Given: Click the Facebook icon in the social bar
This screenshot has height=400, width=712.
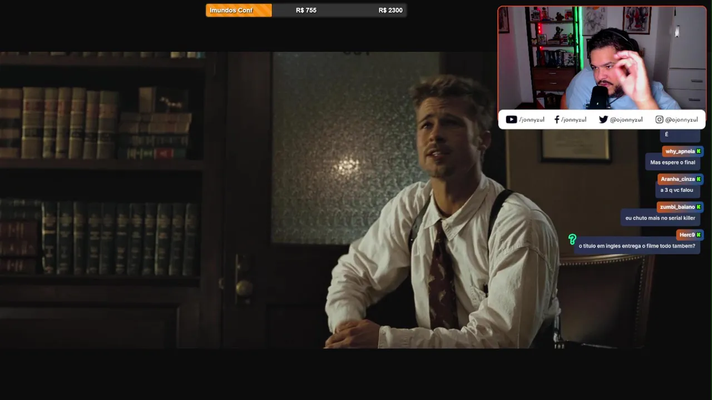Looking at the screenshot, I should pos(557,119).
